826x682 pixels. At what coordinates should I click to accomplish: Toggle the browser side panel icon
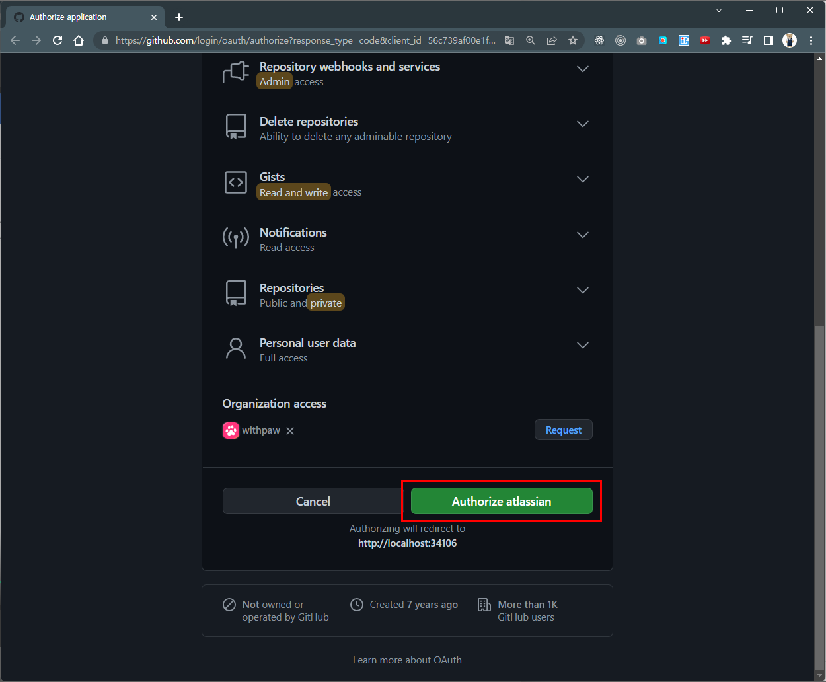pyautogui.click(x=769, y=40)
